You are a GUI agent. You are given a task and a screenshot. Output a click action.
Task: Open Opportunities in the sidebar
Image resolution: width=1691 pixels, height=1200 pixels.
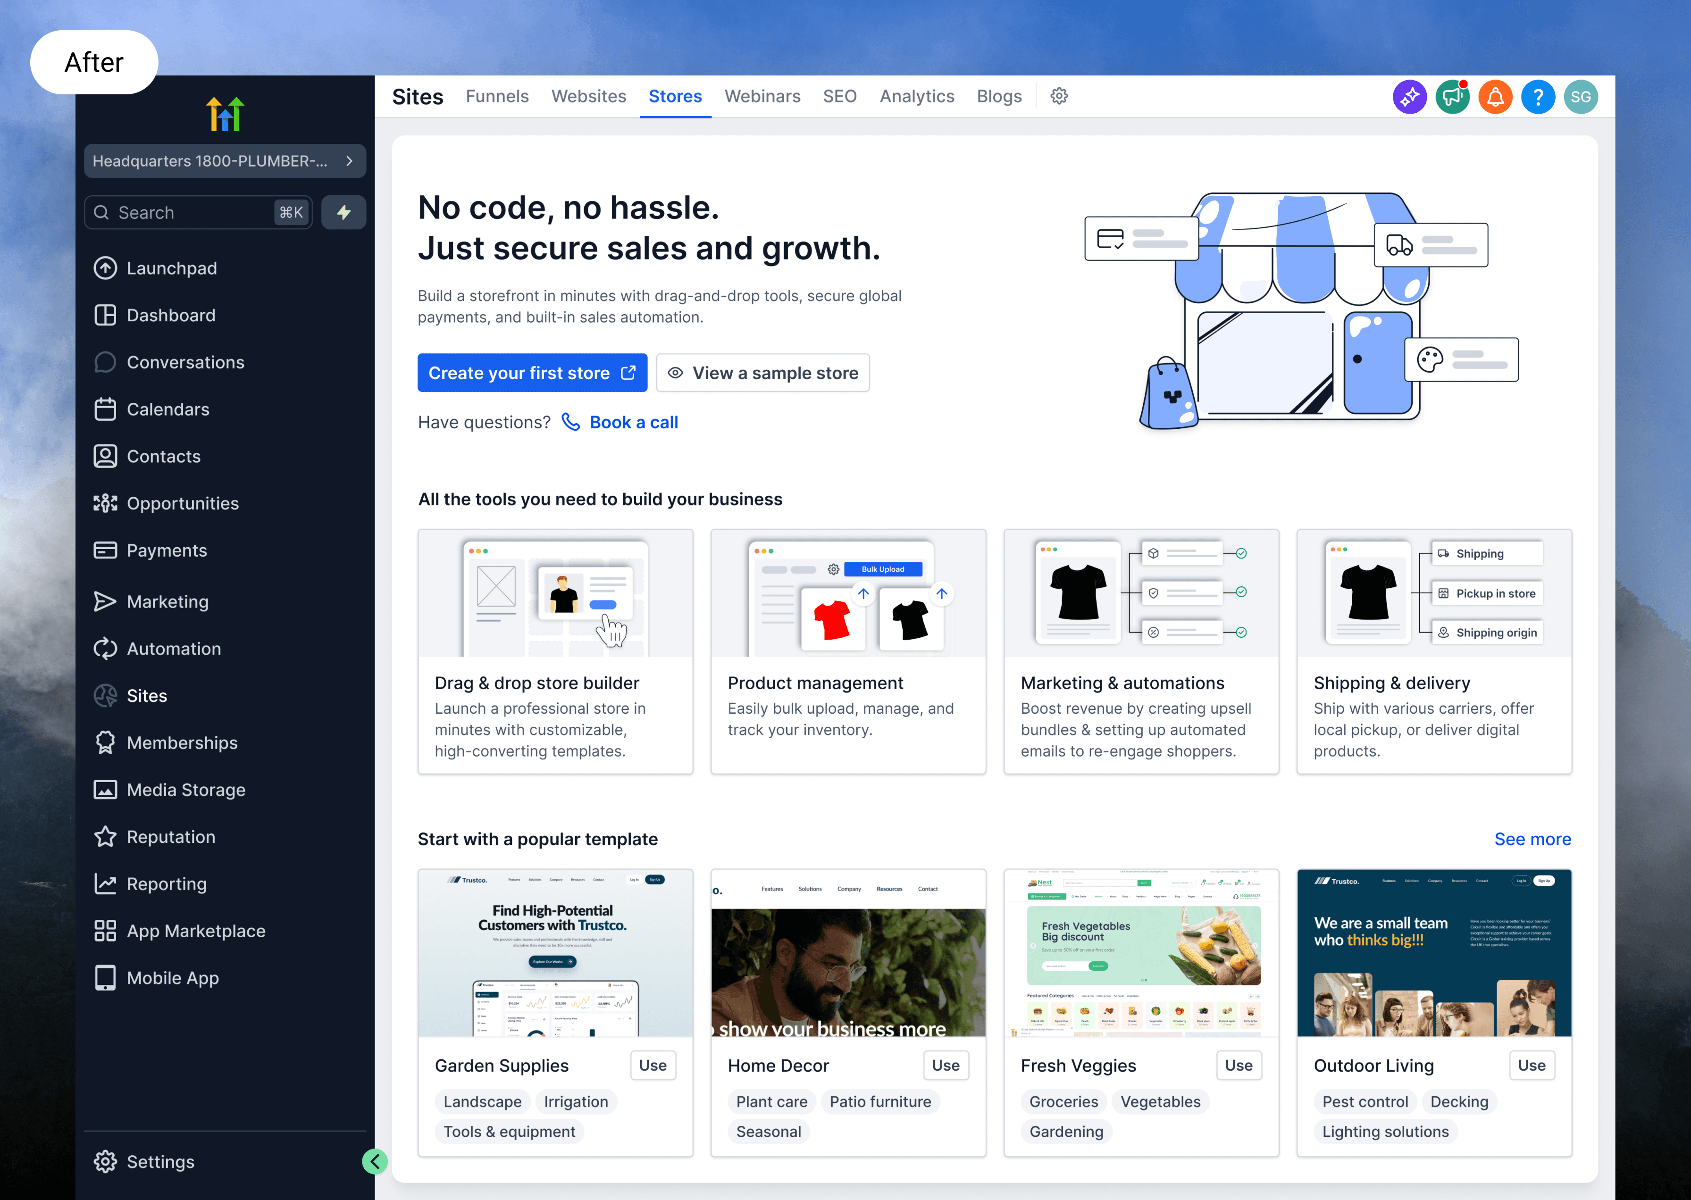[x=182, y=503]
